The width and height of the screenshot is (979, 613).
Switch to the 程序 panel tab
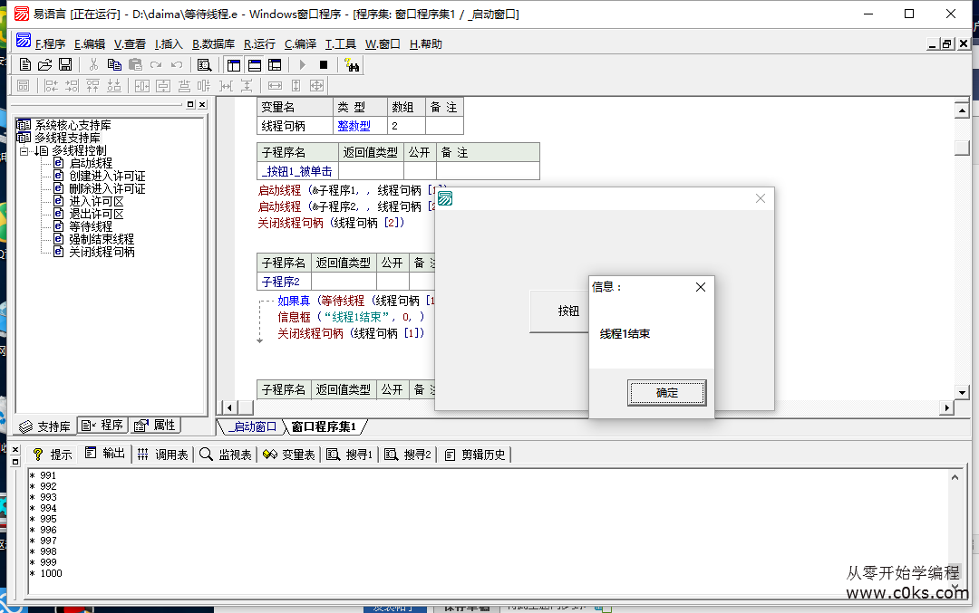102,426
